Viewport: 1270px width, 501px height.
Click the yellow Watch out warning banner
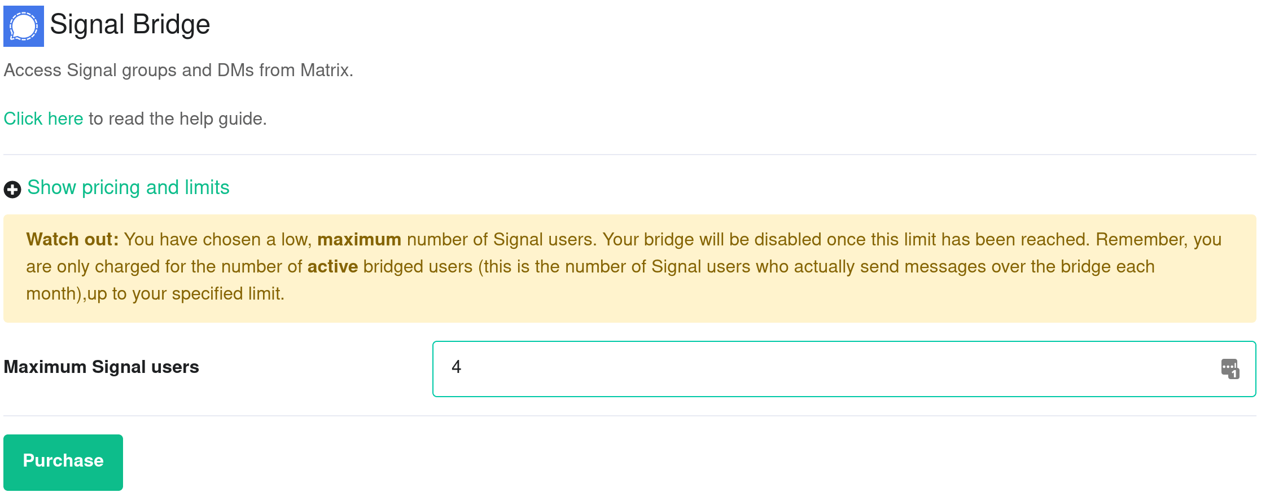(x=630, y=269)
